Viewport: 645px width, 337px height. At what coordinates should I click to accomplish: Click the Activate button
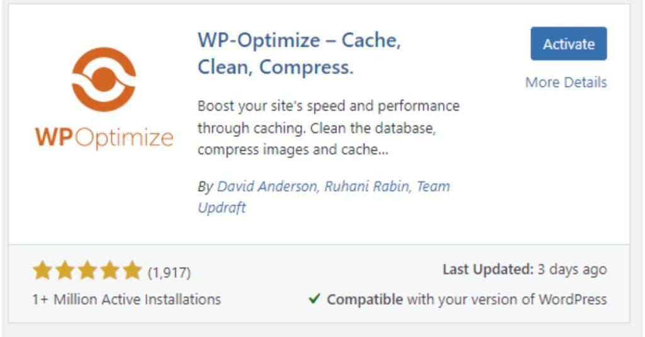tap(569, 43)
